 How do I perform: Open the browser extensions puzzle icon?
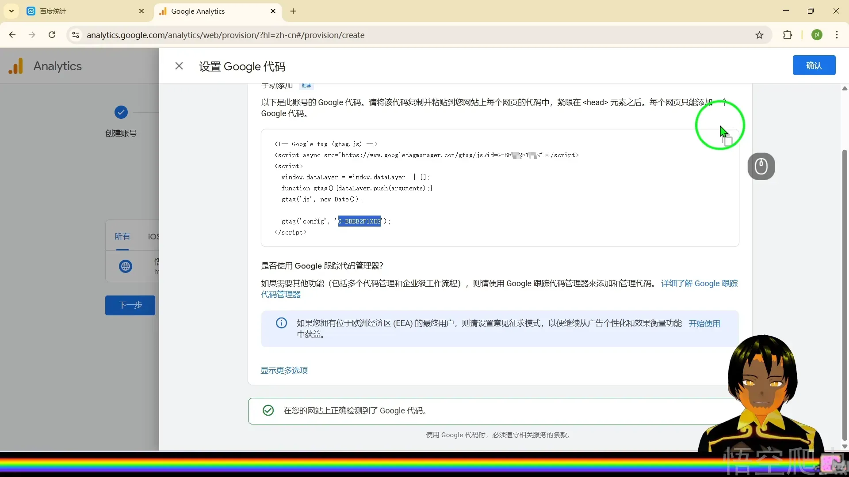(x=788, y=34)
